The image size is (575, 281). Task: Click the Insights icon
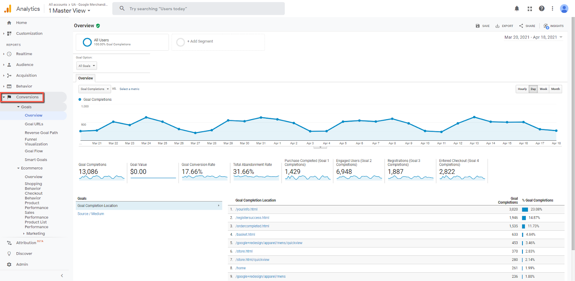pos(546,26)
